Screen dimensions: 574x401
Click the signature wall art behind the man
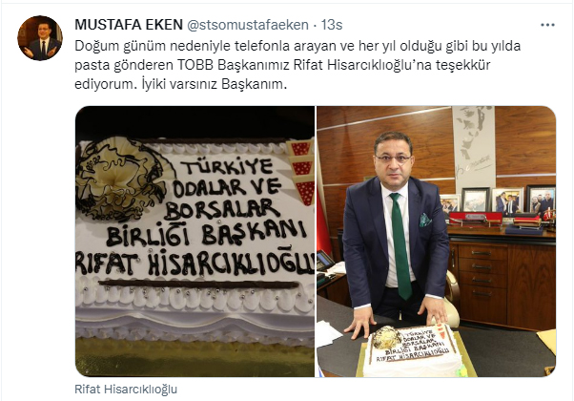pyautogui.click(x=473, y=145)
